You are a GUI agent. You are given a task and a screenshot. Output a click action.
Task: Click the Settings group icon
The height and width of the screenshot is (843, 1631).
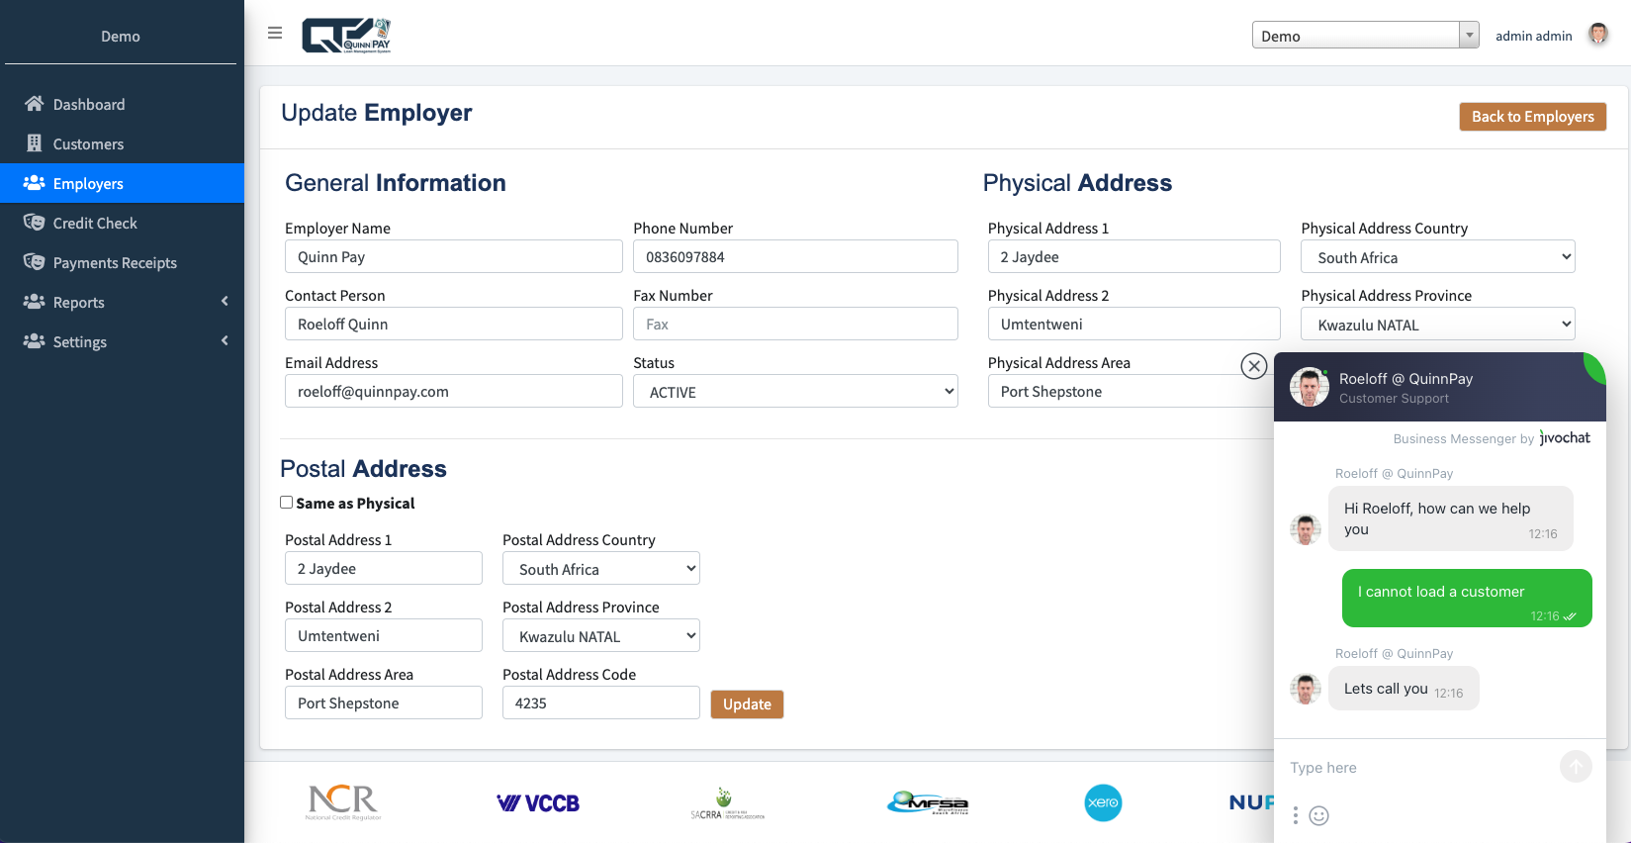click(35, 341)
